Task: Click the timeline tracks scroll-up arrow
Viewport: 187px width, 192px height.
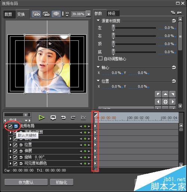Action: click(x=181, y=126)
